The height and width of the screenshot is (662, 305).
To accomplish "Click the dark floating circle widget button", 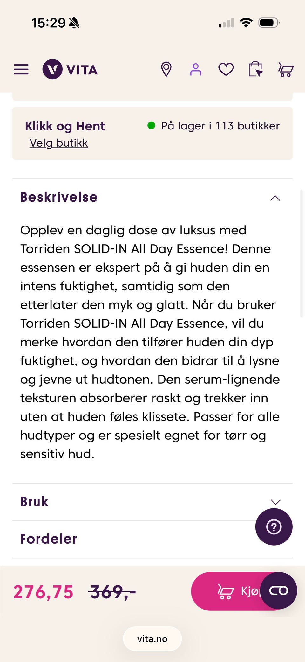I will pyautogui.click(x=278, y=591).
